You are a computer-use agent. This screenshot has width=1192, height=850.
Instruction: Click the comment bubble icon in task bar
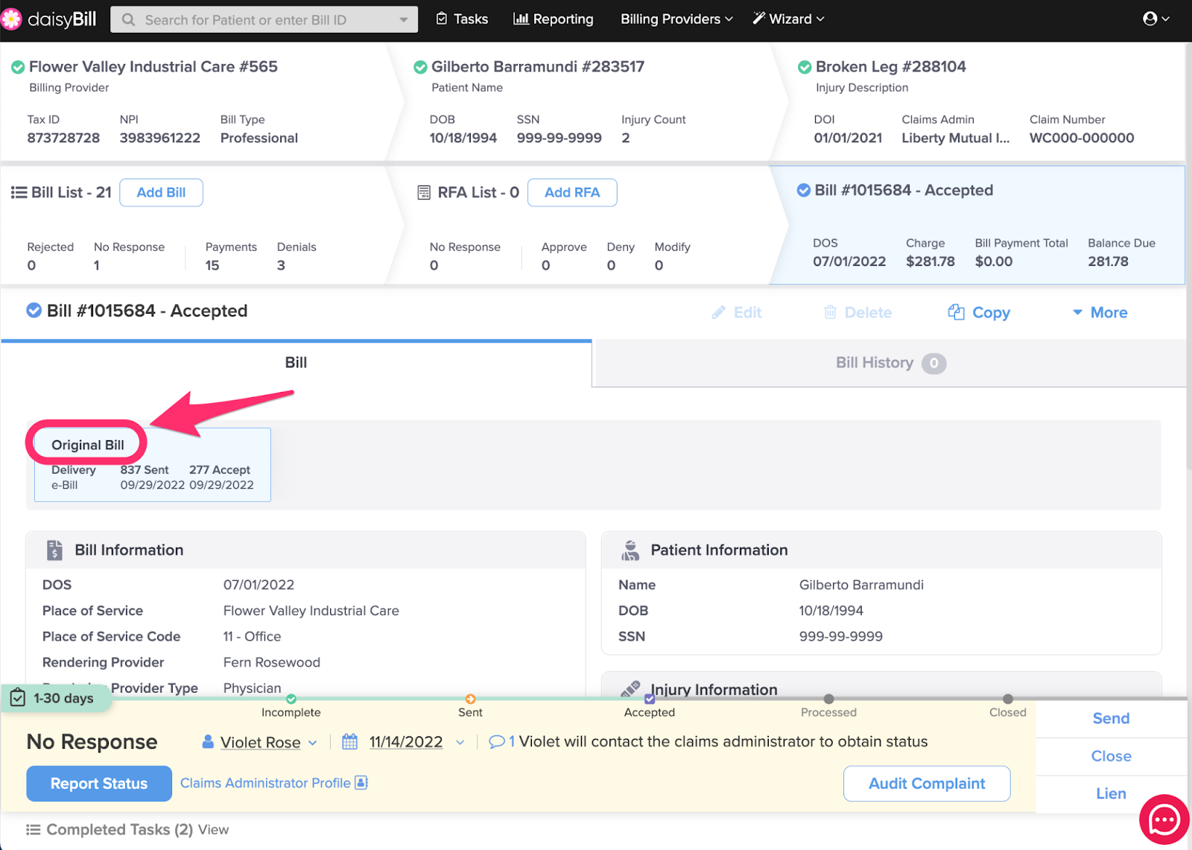point(496,742)
